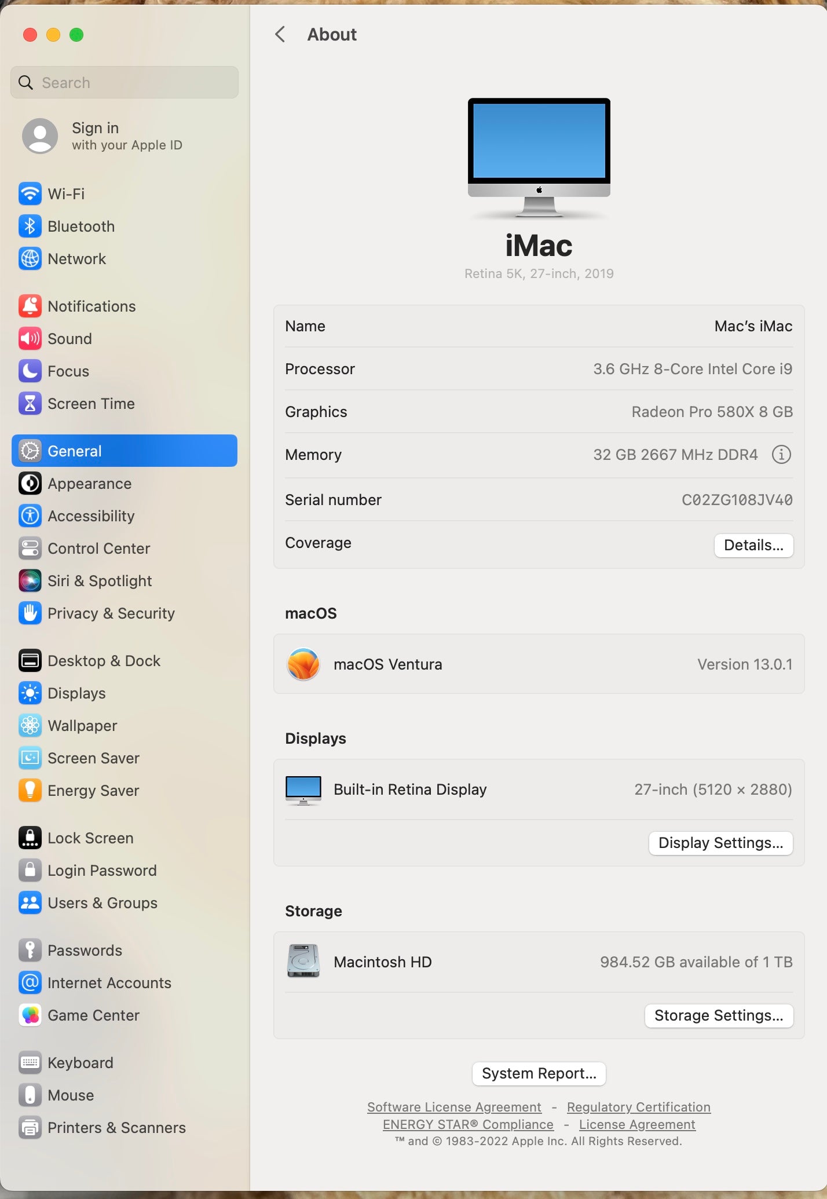
Task: Open the License Agreement link
Action: 637,1124
